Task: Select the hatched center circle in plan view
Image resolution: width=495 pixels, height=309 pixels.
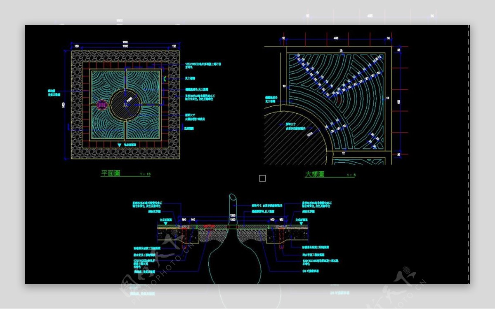Action: coord(125,105)
